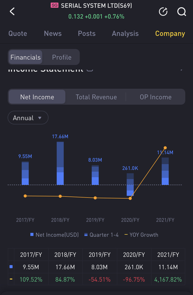Tap the yellow YOY row marker in table
Viewport: 193px width, 295px height.
tap(11, 279)
